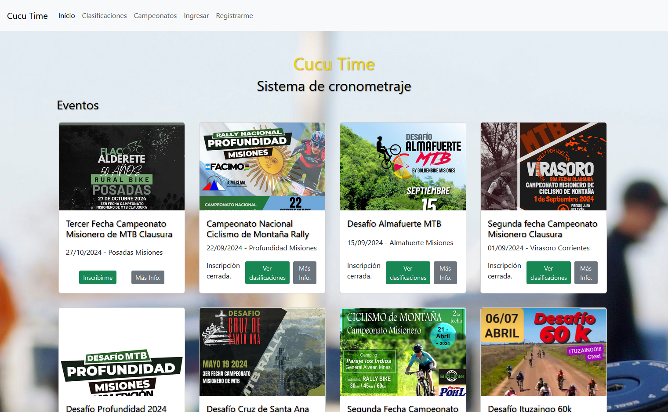Click title Campeonato Nacional Ciclismo de Montaña Rally

pos(258,229)
